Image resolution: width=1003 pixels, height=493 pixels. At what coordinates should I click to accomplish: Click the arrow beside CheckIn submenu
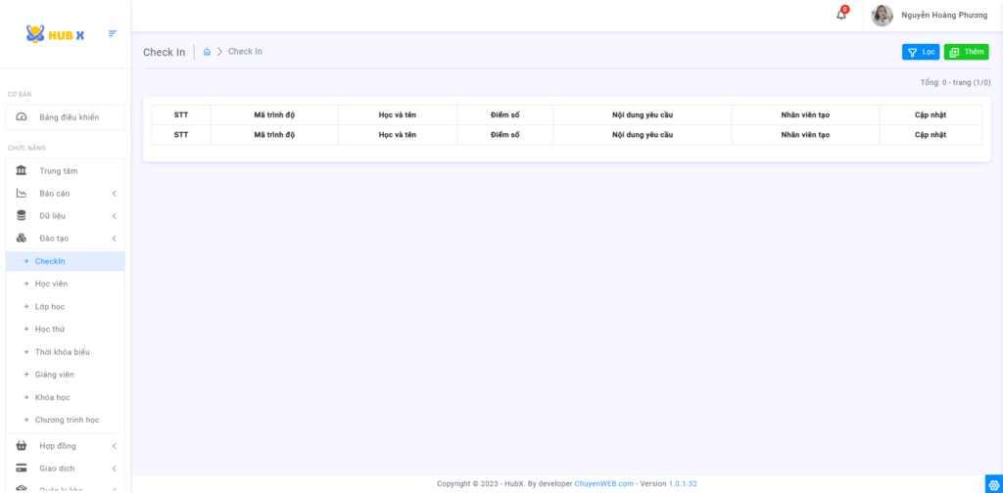point(26,261)
